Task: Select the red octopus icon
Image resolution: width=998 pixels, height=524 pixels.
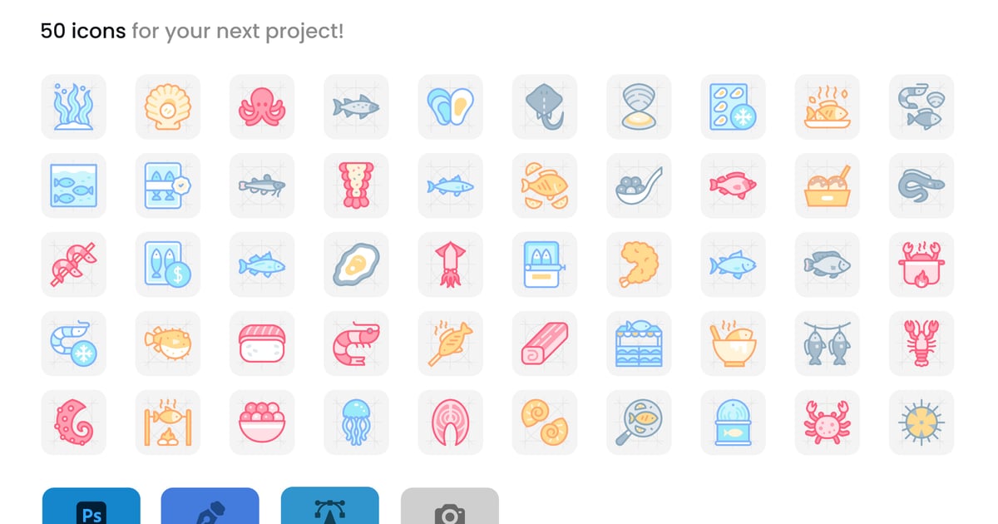Action: pos(262,107)
